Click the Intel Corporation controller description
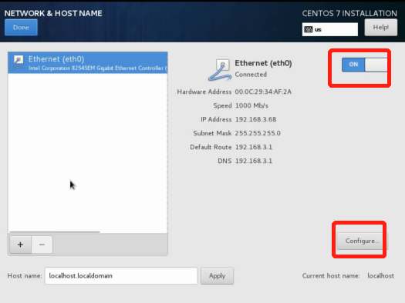Image resolution: width=405 pixels, height=303 pixels. [x=98, y=68]
